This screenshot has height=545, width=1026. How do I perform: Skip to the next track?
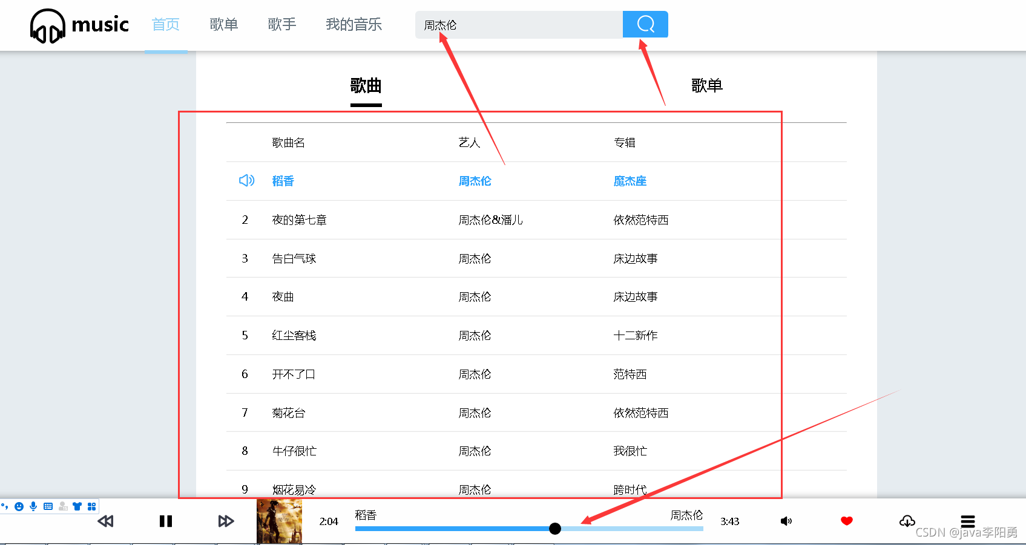[x=226, y=521]
